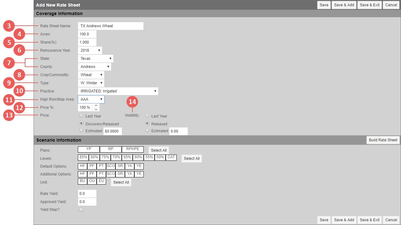This screenshot has width=401, height=225.
Task: Toggle PF in Additional Options
Action: pyautogui.click(x=92, y=174)
